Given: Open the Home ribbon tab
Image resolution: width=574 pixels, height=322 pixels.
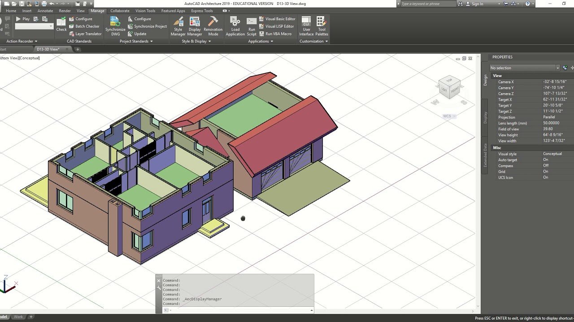Looking at the screenshot, I should (x=11, y=11).
